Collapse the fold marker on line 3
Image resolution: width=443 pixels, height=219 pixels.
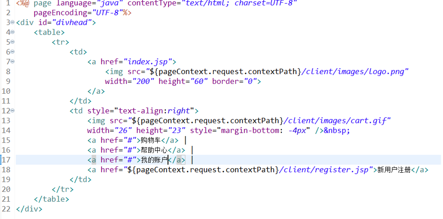pos(12,22)
